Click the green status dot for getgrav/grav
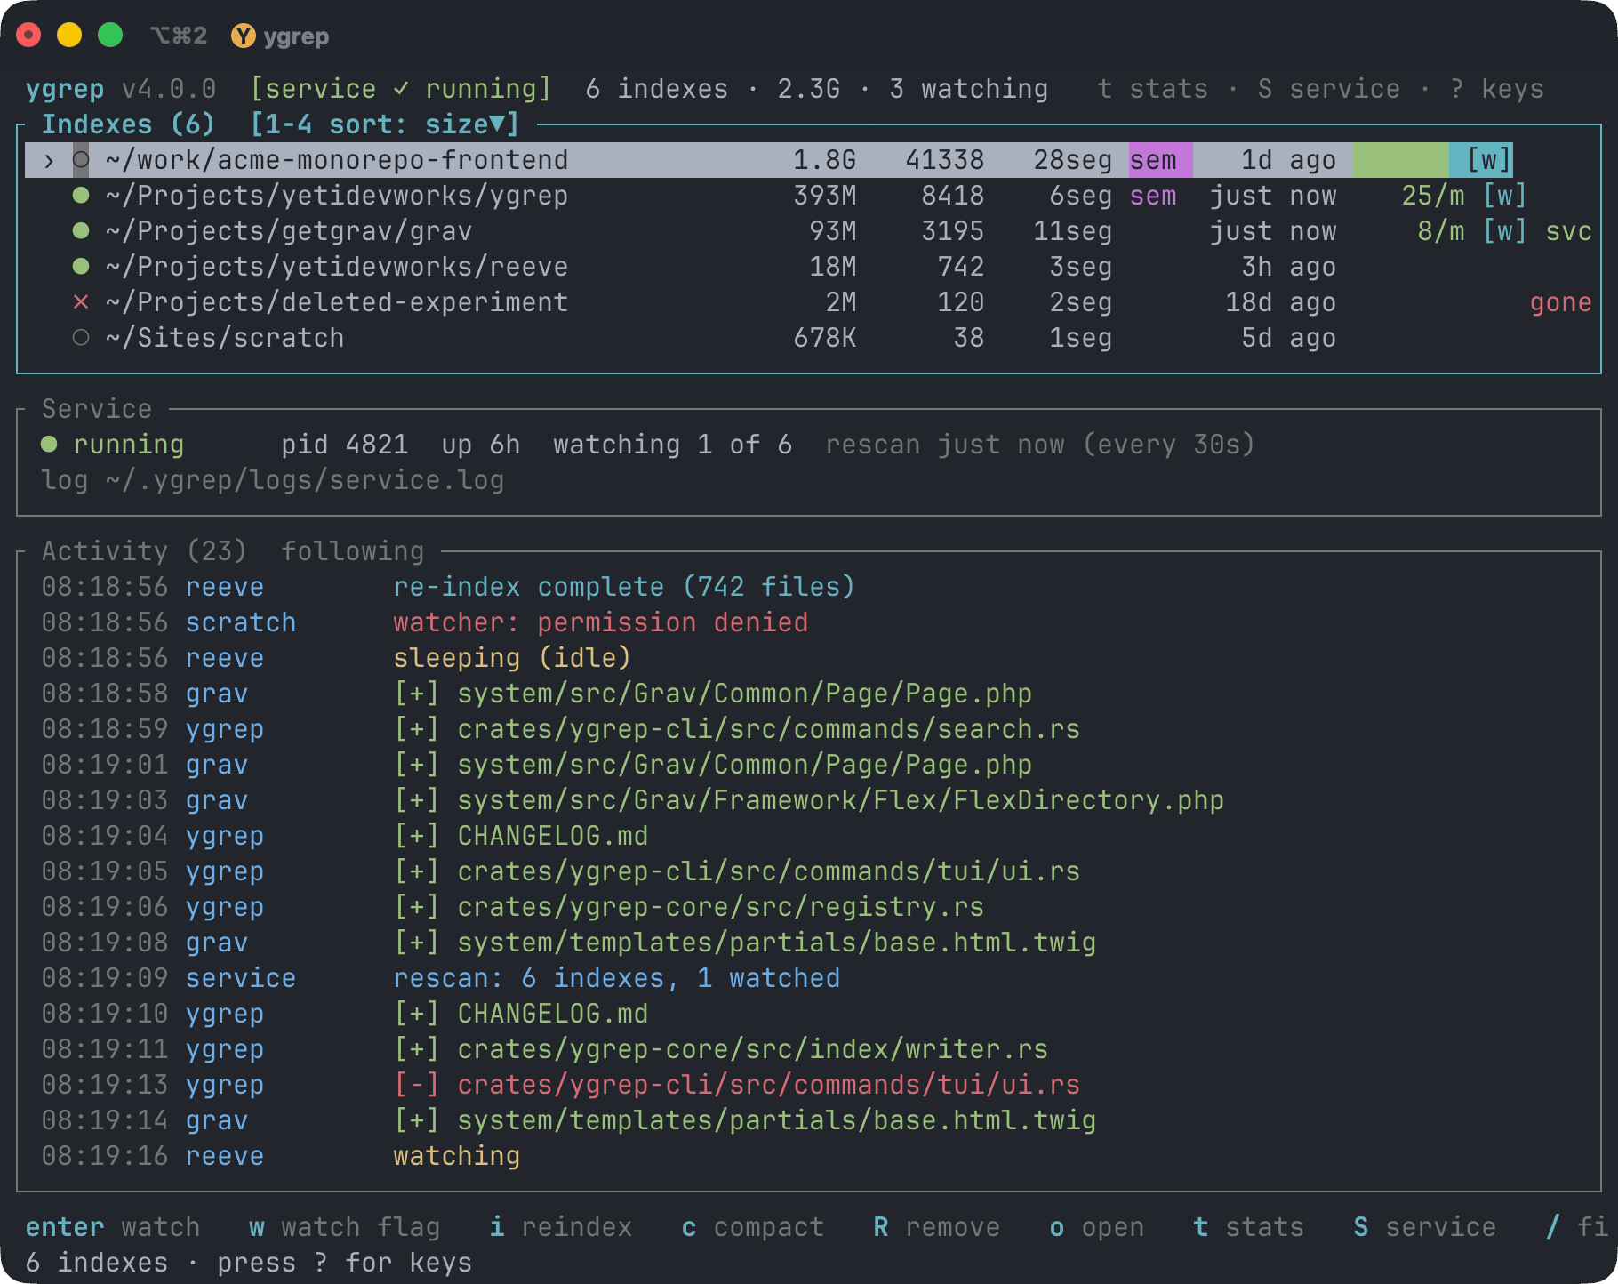1618x1284 pixels. click(x=81, y=231)
